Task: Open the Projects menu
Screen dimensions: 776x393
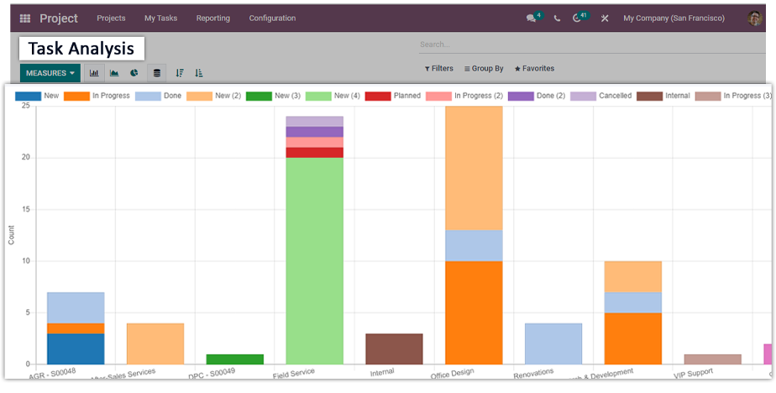Action: pyautogui.click(x=111, y=18)
